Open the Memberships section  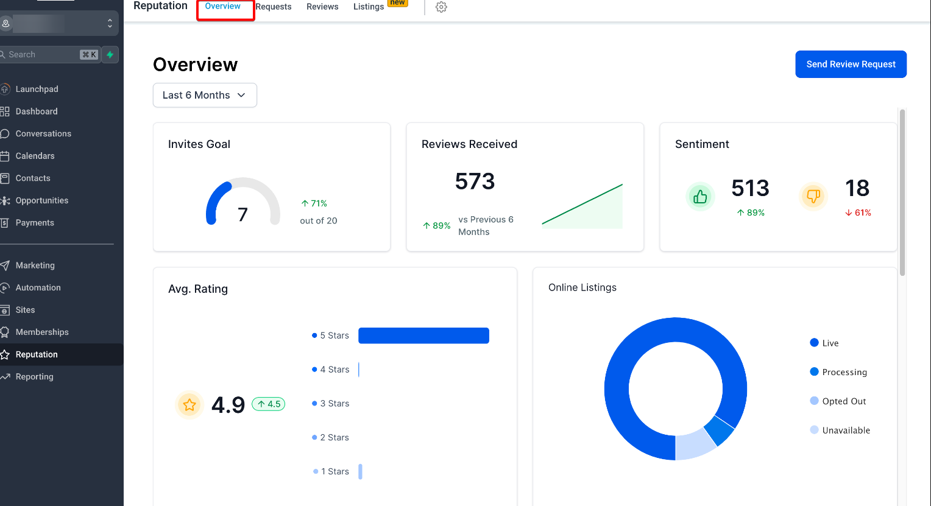click(x=42, y=332)
